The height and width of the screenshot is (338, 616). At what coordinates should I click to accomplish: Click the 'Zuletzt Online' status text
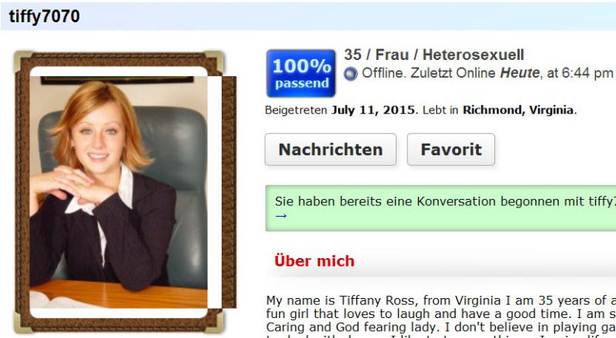click(453, 73)
